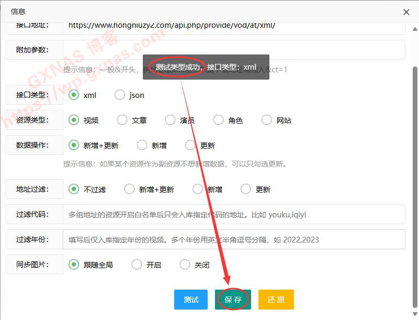Select json as the 接口类型
Image resolution: width=419 pixels, height=320 pixels.
(x=120, y=95)
